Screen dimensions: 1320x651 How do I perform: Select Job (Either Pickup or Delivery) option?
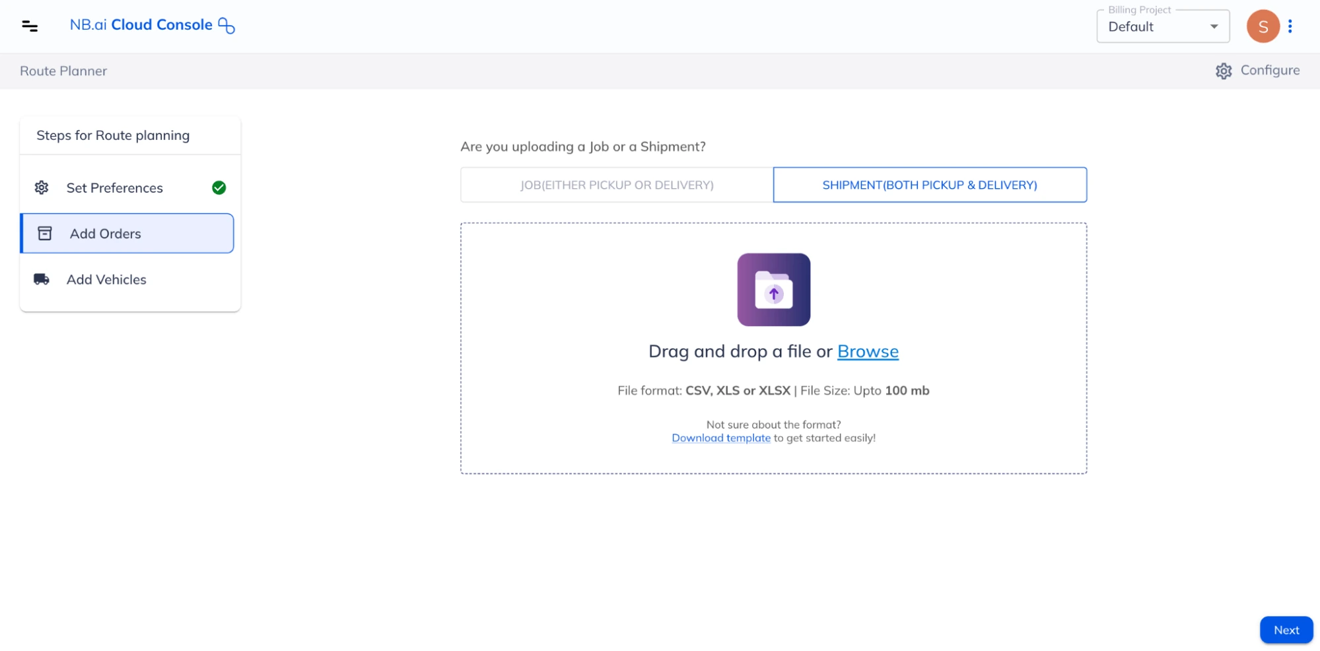[x=616, y=185]
